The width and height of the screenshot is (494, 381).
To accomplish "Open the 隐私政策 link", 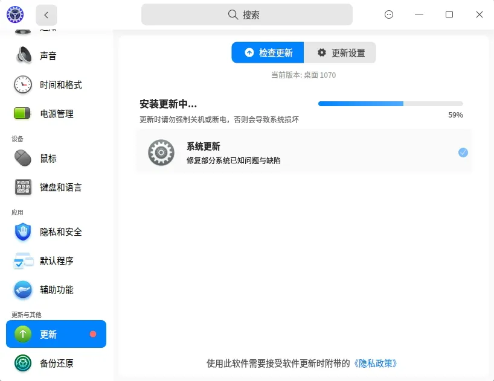I will [x=374, y=364].
